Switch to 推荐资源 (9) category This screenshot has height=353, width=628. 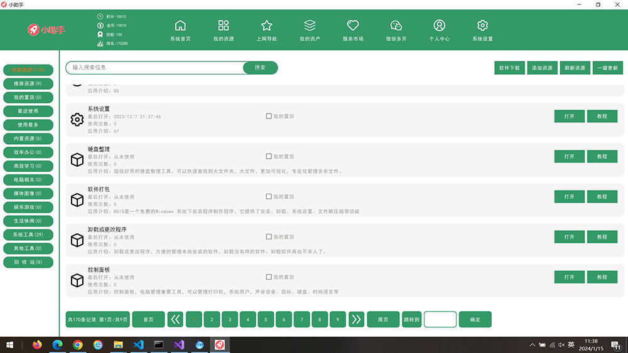pyautogui.click(x=28, y=83)
